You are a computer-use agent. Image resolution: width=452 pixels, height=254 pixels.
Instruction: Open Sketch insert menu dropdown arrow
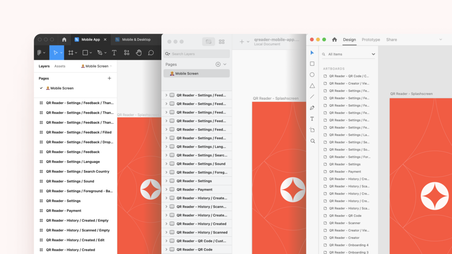click(x=248, y=42)
